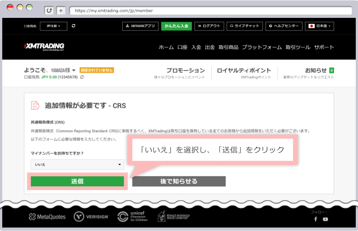Refresh icon next to account number 12345678

click(82, 77)
